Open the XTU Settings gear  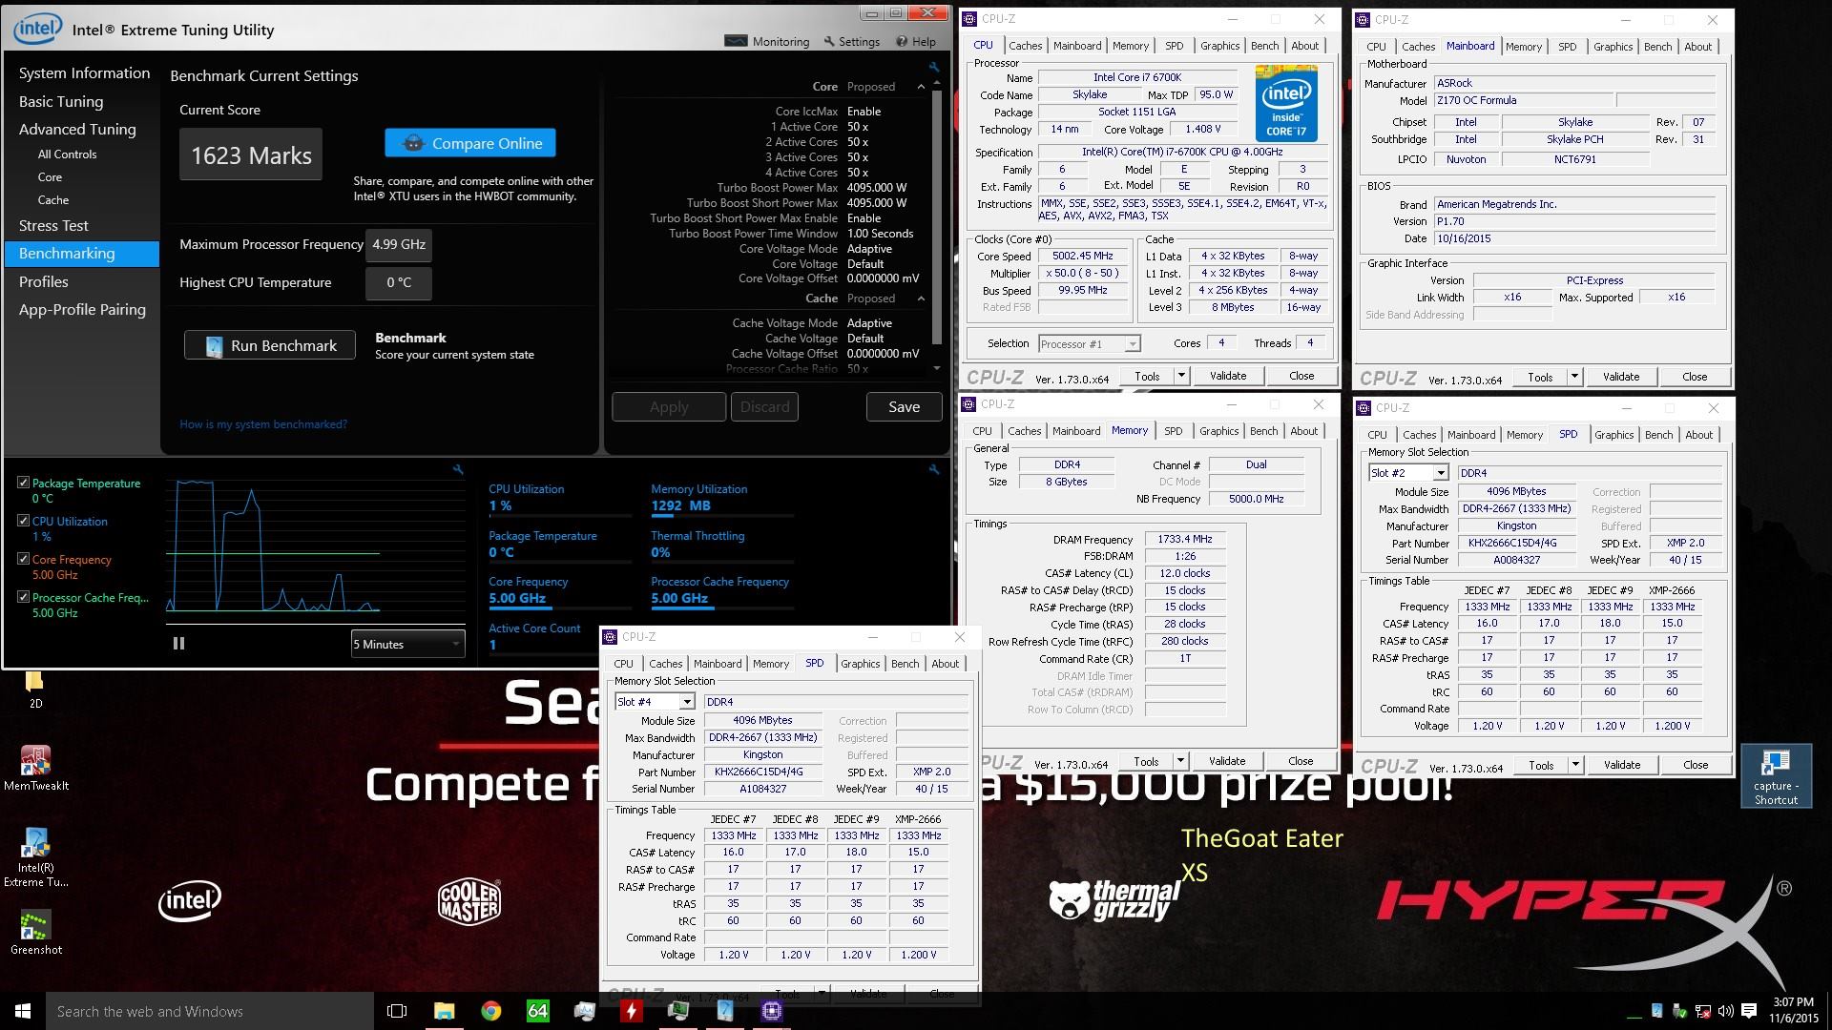852,41
